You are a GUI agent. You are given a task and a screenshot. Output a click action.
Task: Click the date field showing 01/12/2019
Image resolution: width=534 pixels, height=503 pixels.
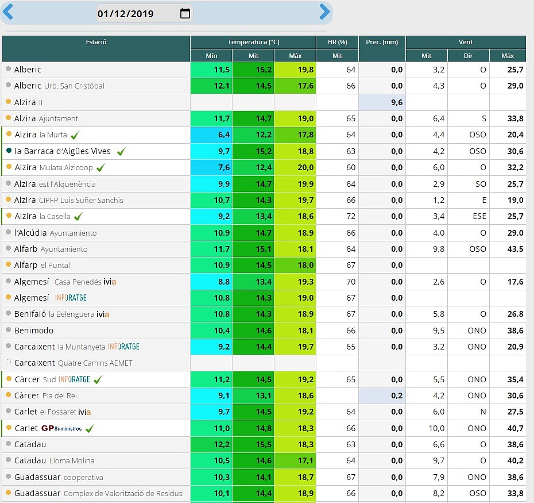click(144, 13)
